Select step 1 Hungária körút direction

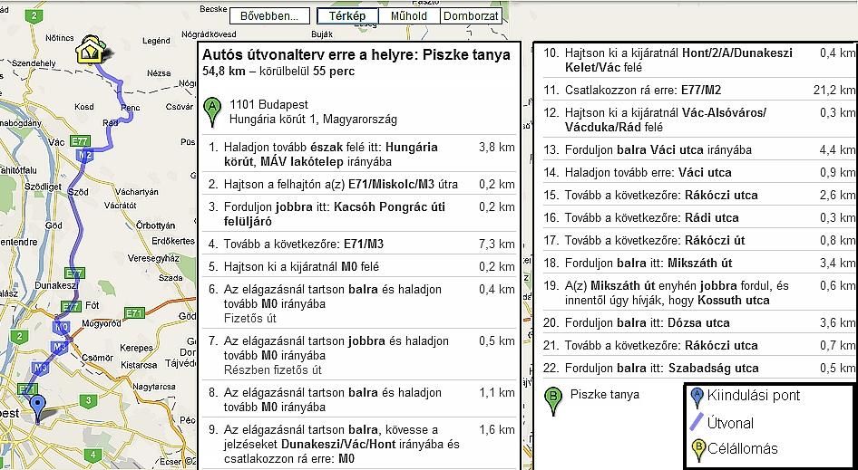tap(359, 154)
